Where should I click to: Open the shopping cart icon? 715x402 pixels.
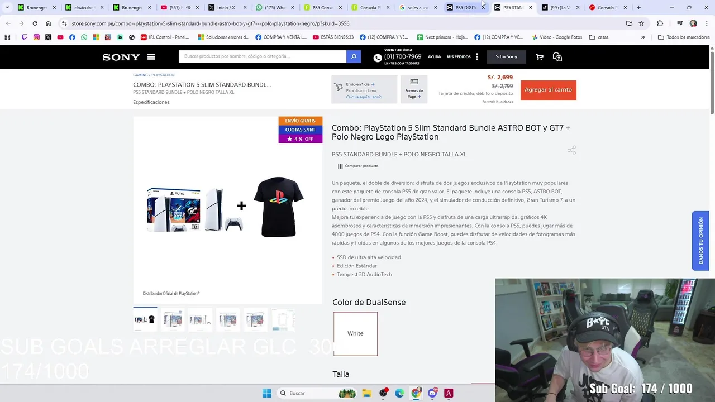click(x=539, y=57)
